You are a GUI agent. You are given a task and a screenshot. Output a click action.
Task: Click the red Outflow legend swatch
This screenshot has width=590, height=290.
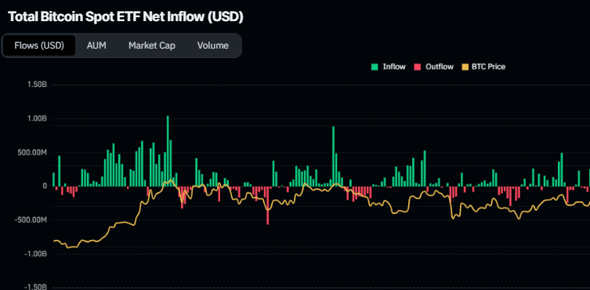[418, 67]
